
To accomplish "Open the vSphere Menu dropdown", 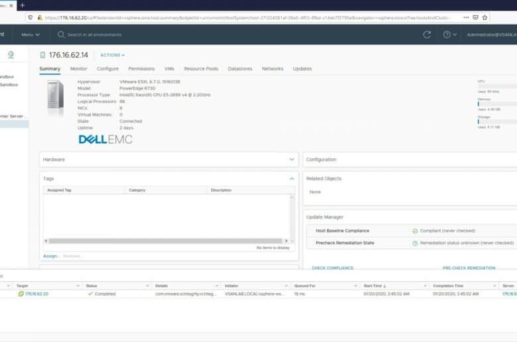I will tap(30, 34).
